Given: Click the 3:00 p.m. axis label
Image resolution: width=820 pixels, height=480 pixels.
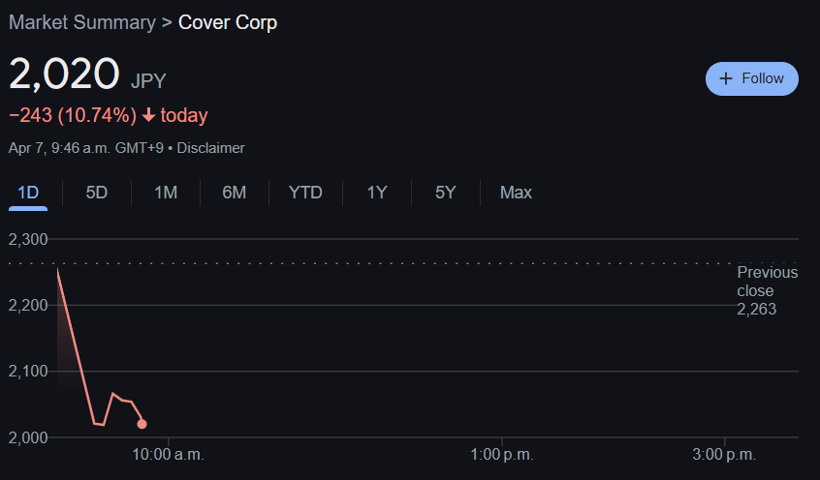Looking at the screenshot, I should click(x=724, y=455).
